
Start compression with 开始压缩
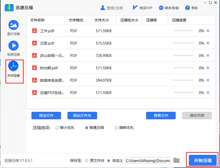point(203,160)
